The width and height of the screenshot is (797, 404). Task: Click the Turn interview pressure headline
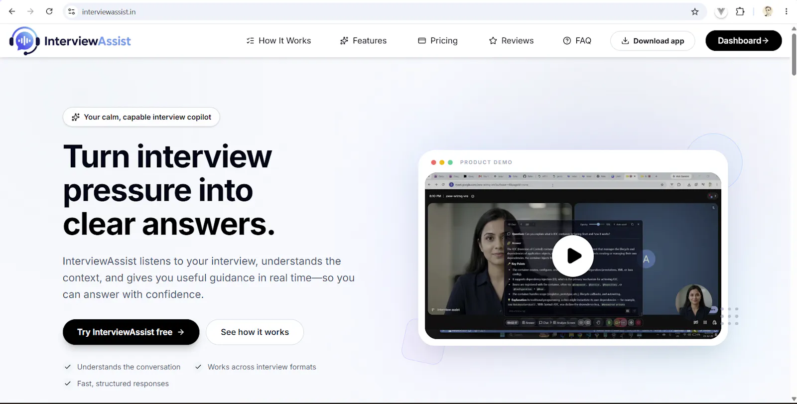coord(168,190)
